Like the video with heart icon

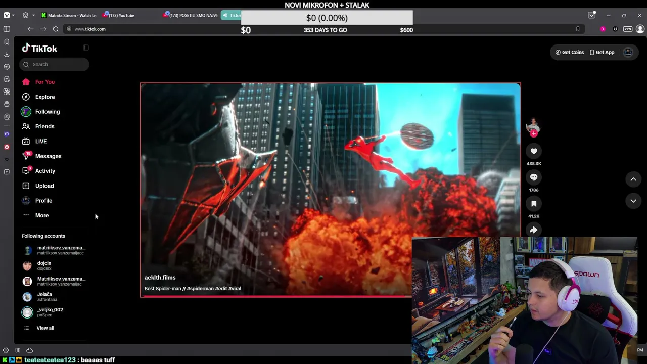[x=534, y=151]
